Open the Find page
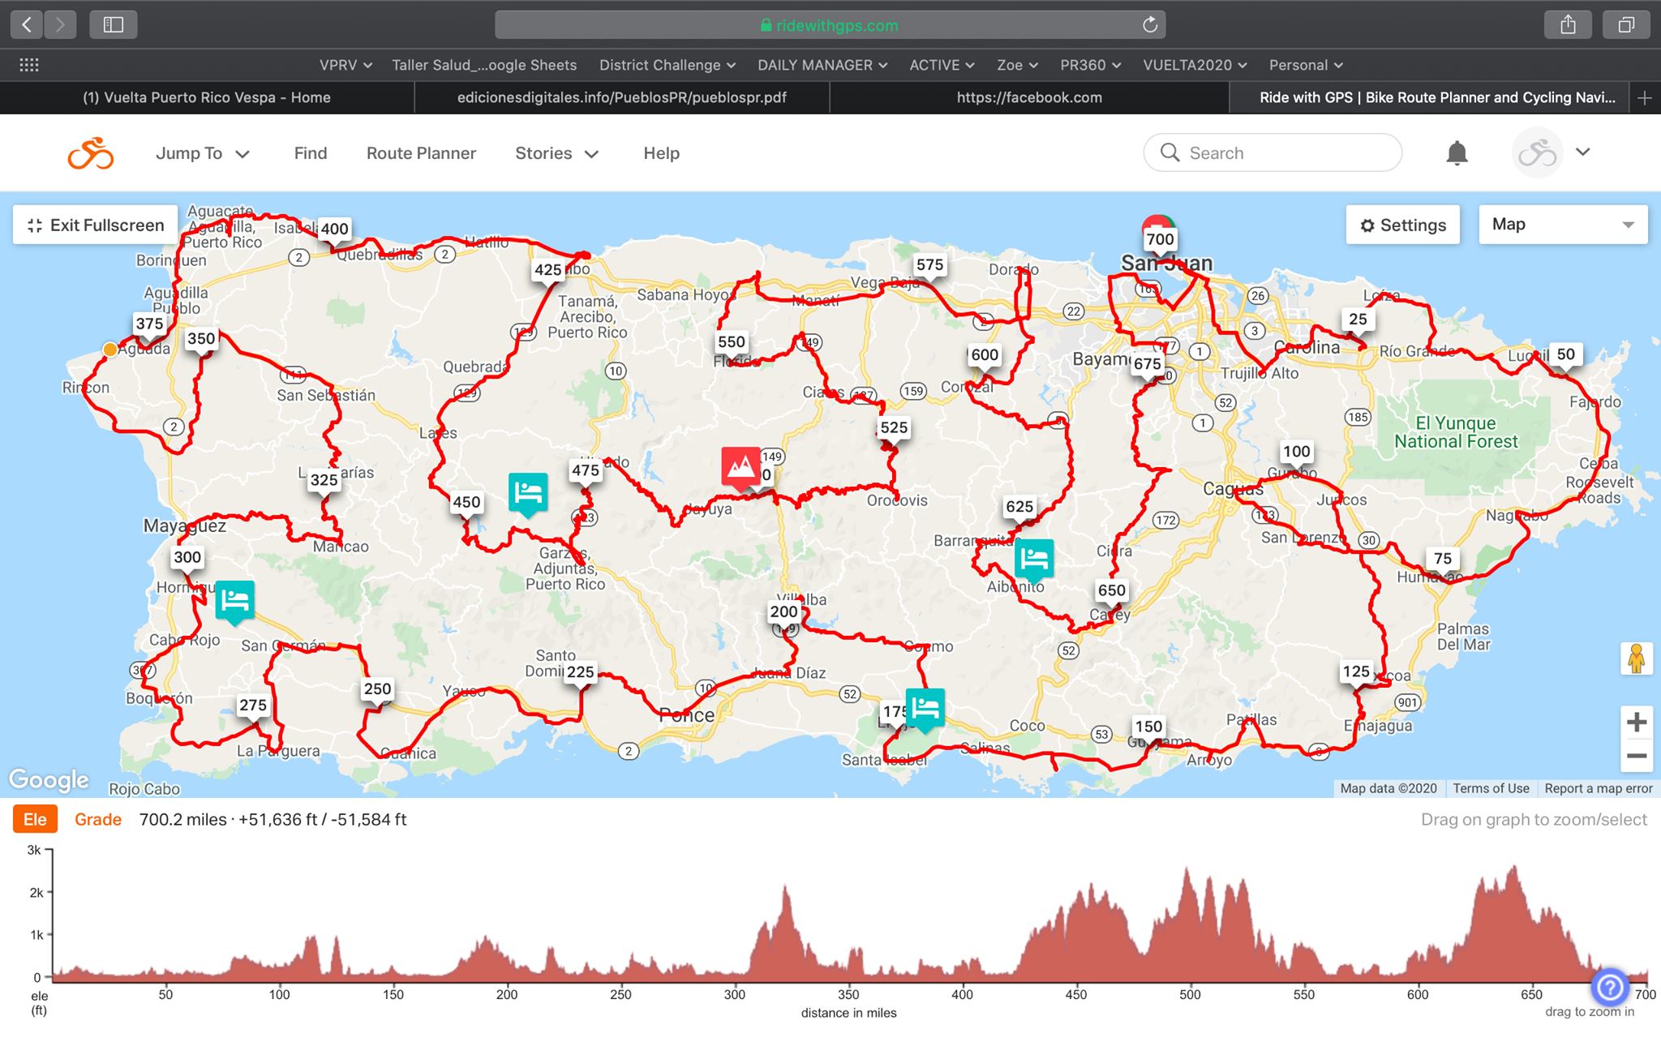 (311, 153)
